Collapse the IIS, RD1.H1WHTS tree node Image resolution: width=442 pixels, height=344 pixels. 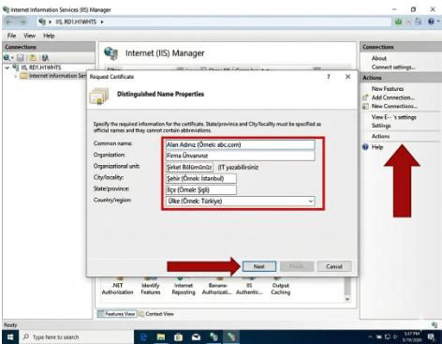coord(7,67)
